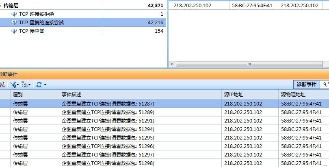The image size is (329, 167).
Task: Click the filter icon in diagnosis toolbar
Action: click(13, 85)
